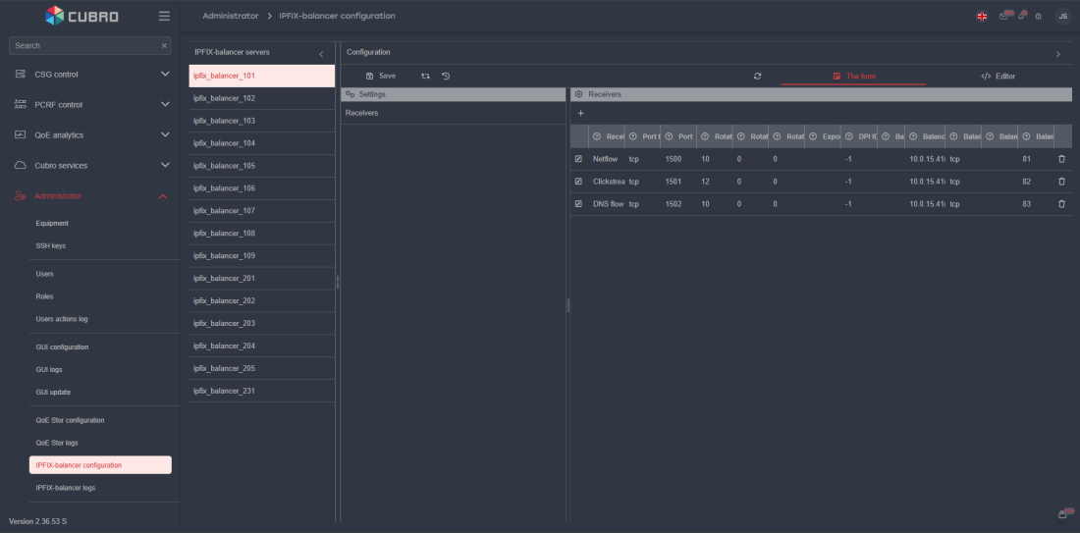Click trash icon for DNS flow row

1061,204
